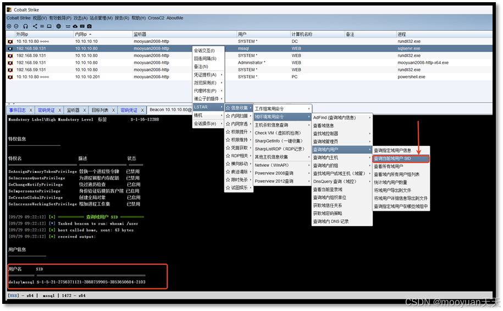Open the 攻击(A) menu
503x311 pixels.
click(x=80, y=18)
